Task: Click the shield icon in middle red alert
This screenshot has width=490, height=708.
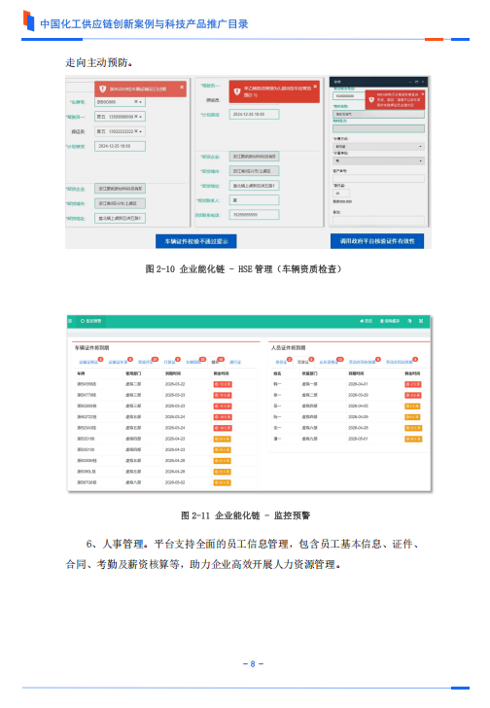Action: point(237,91)
